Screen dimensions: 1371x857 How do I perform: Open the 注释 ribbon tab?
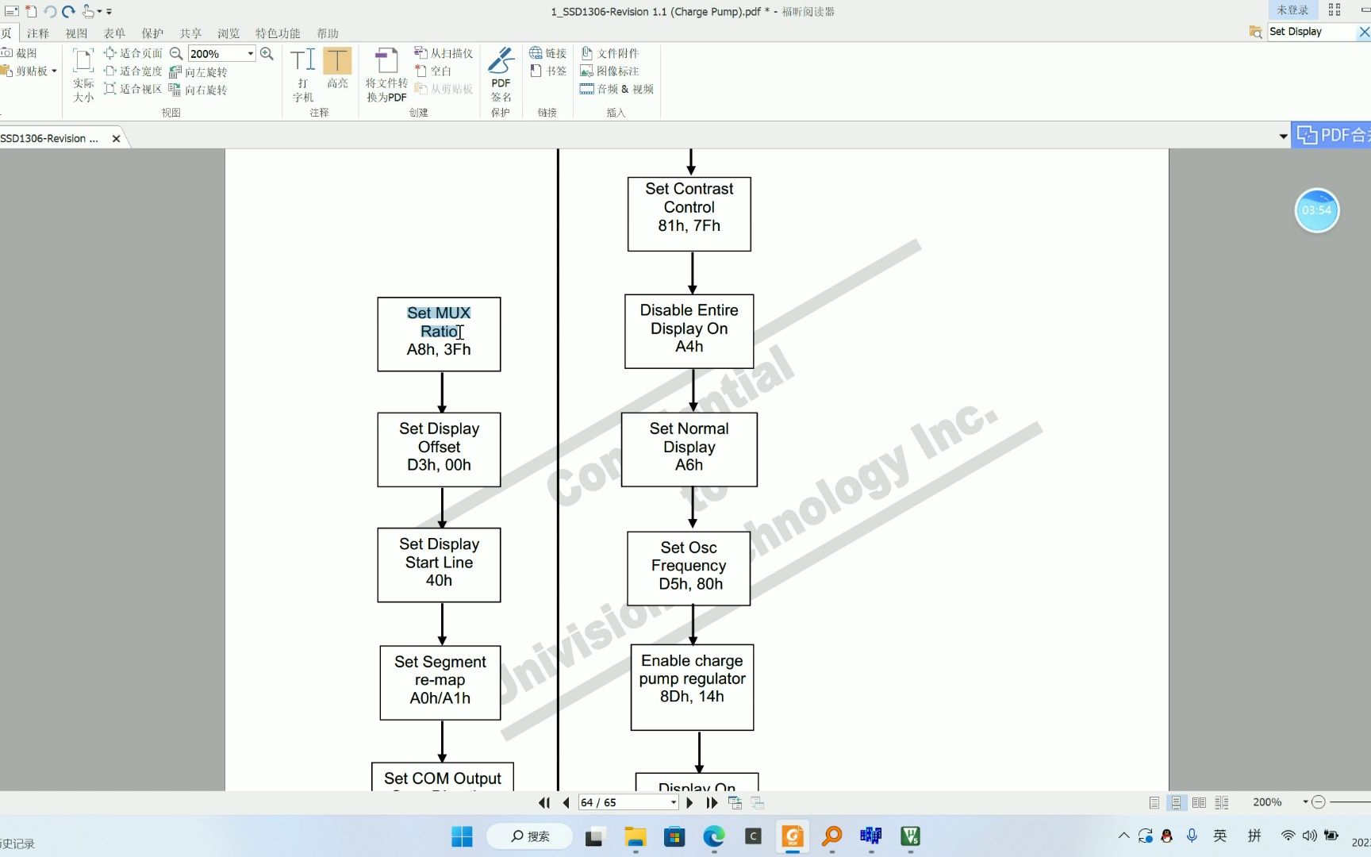tap(38, 33)
